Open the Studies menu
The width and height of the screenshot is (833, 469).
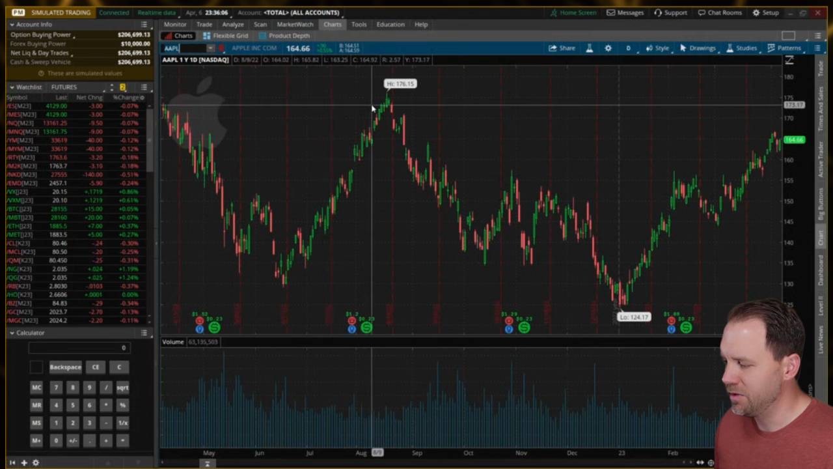tap(741, 48)
